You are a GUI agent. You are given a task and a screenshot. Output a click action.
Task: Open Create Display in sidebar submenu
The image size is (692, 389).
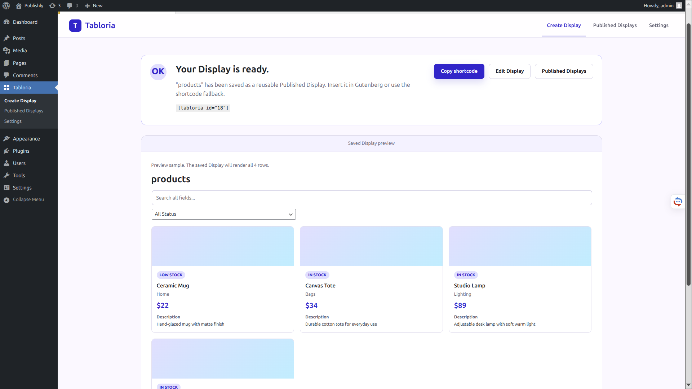20,100
